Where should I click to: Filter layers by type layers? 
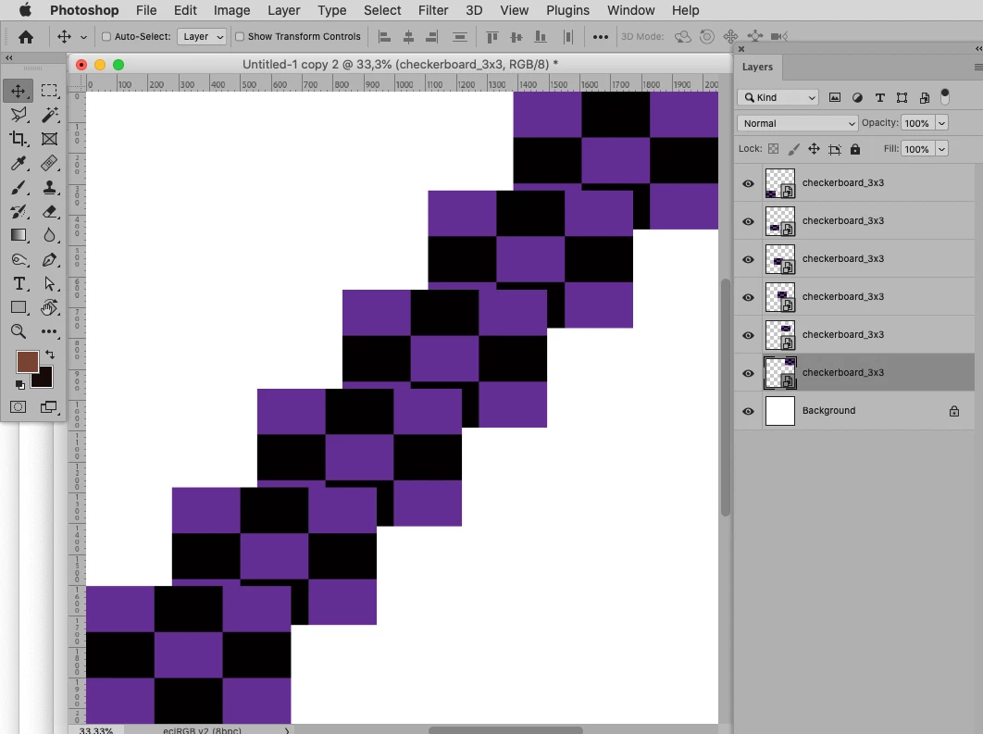tap(879, 97)
